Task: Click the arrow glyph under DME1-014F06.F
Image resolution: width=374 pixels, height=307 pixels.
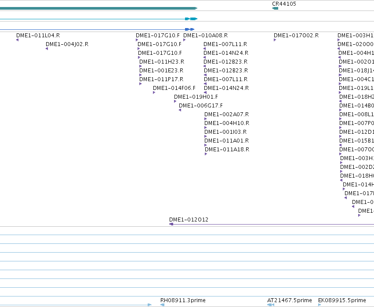Action: (x=154, y=93)
